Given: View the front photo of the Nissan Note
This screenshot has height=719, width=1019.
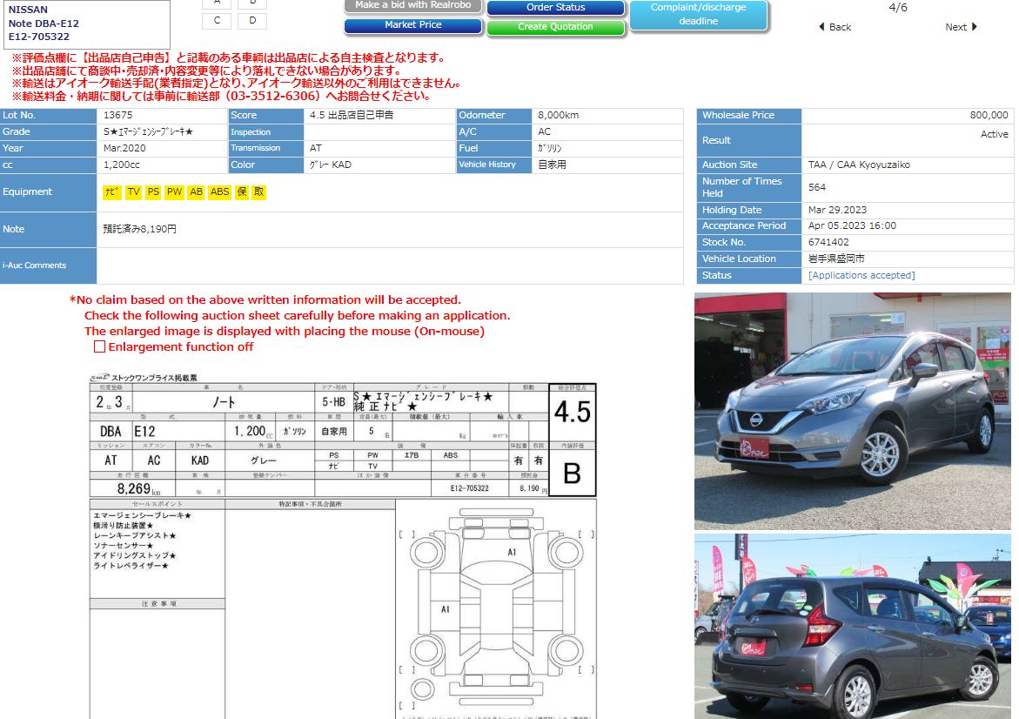Looking at the screenshot, I should tap(852, 411).
